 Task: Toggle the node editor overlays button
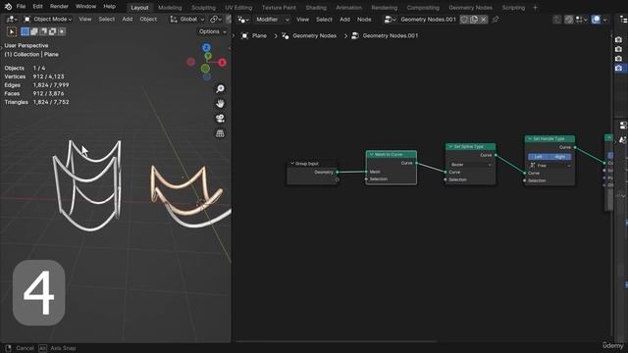tap(596, 20)
